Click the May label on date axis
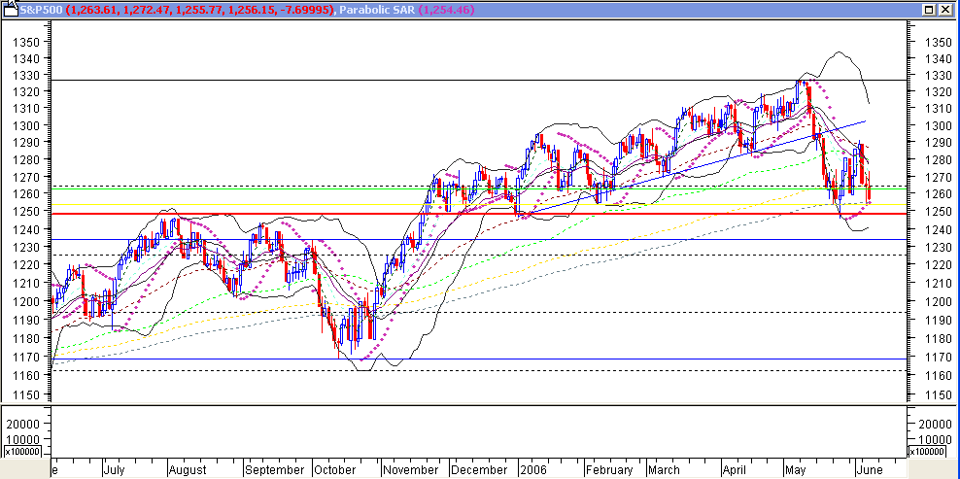This screenshot has height=479, width=960. (796, 470)
